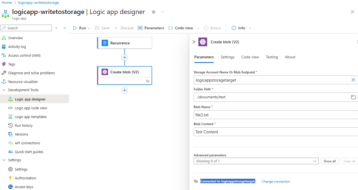Open the Run dropdown

tap(82, 28)
